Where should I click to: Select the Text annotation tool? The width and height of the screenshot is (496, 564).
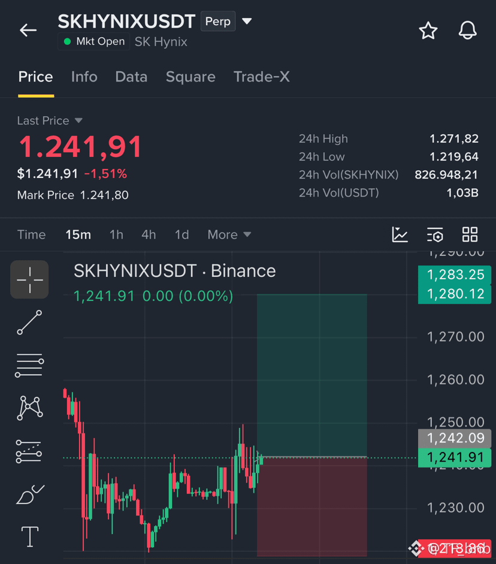pyautogui.click(x=30, y=536)
